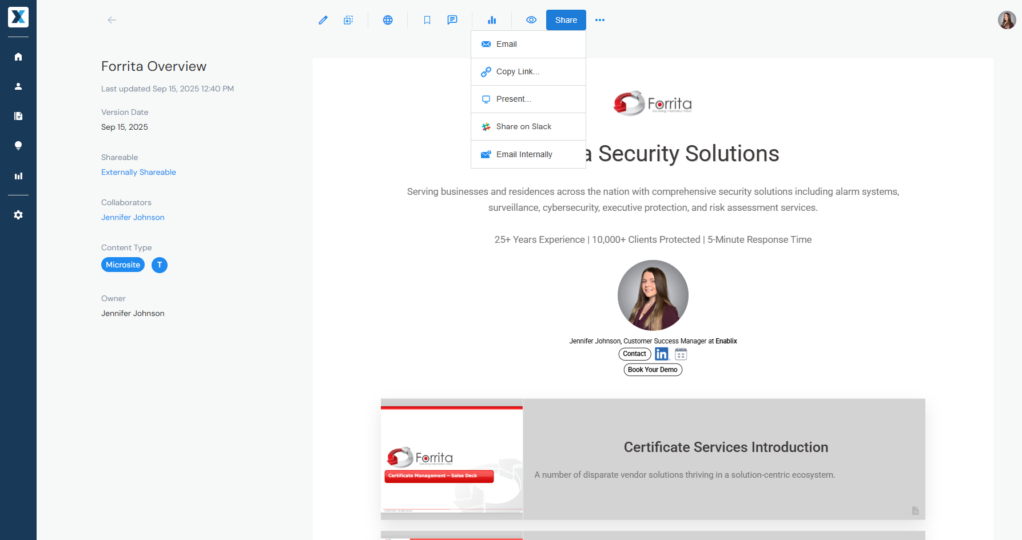Choose Share on Slack menu option

point(528,126)
